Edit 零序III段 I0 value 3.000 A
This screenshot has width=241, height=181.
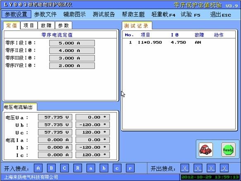[x=72, y=58]
